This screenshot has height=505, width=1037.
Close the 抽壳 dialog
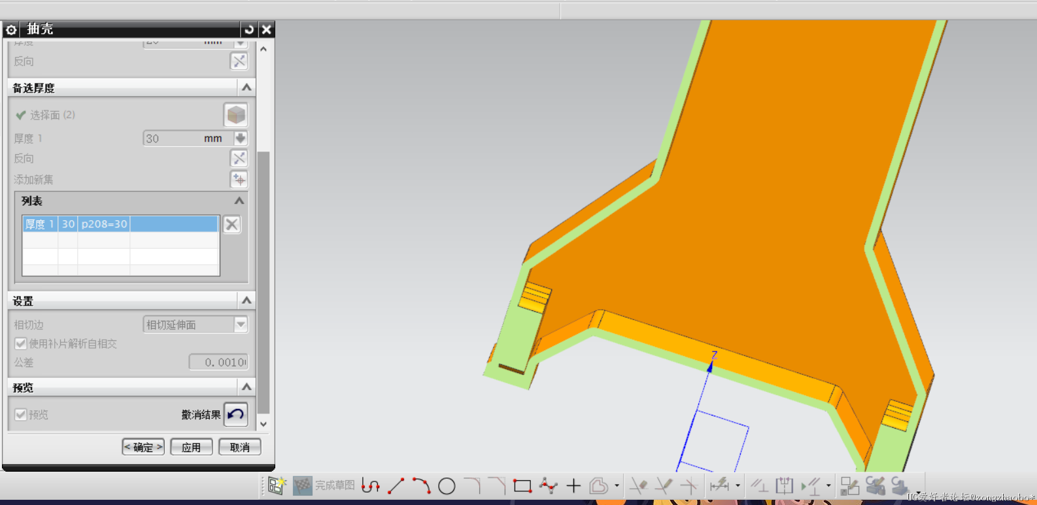point(266,29)
